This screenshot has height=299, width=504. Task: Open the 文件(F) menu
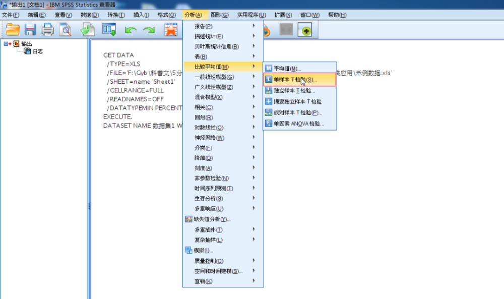tap(11, 15)
